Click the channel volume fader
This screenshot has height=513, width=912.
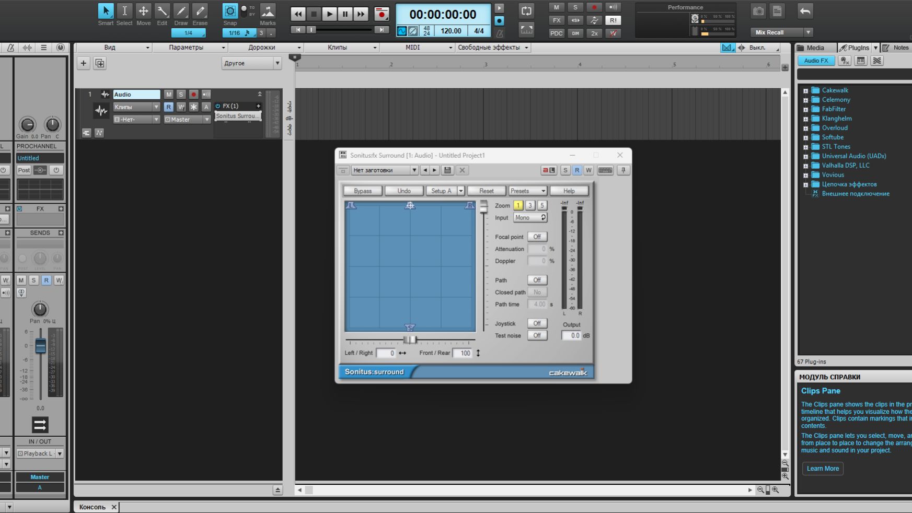pos(40,345)
